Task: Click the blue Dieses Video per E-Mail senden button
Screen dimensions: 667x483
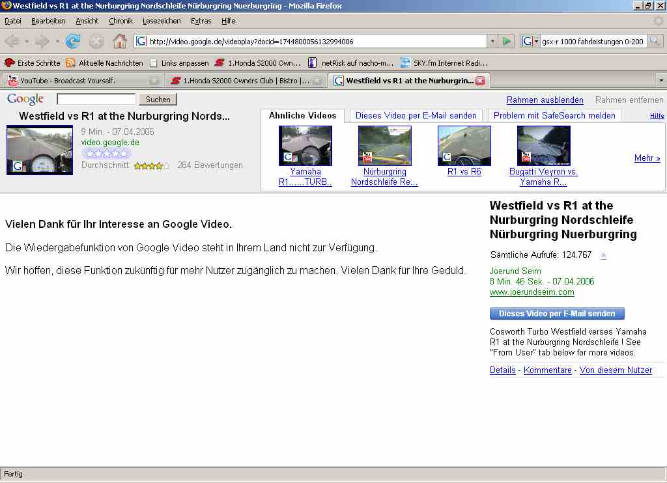Action: click(557, 314)
